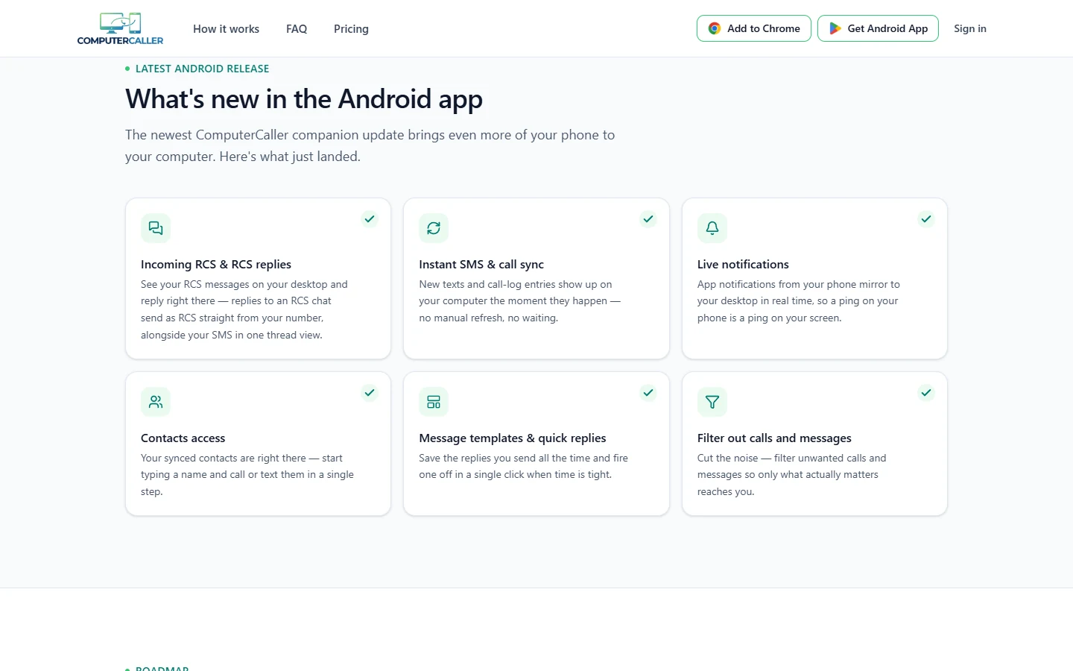Click the Add to Chrome button
Image resolution: width=1073 pixels, height=671 pixels.
(x=753, y=28)
